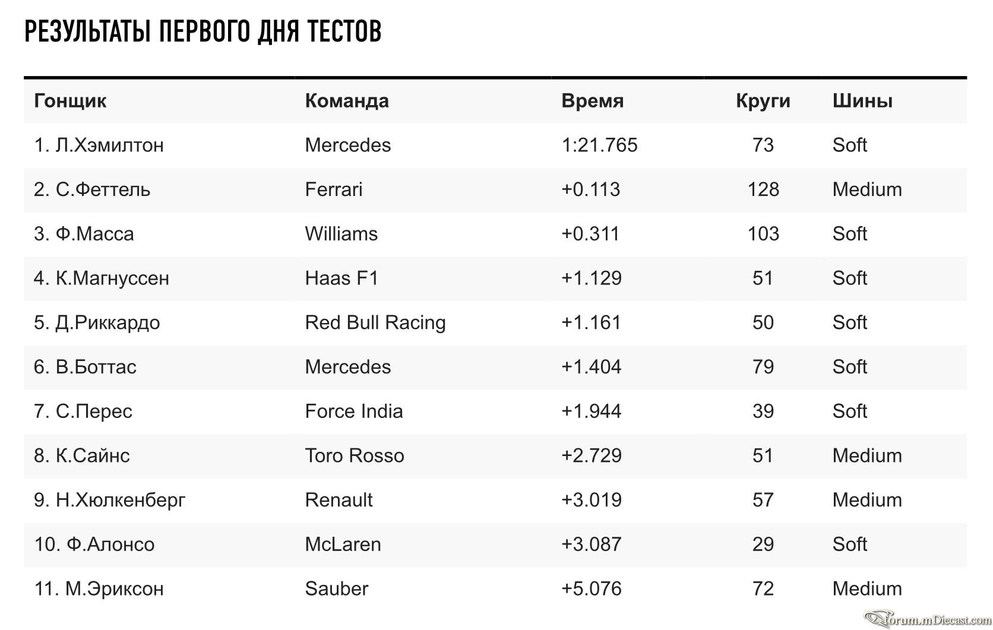The image size is (993, 630).
Task: Click the Toro Rosso team cell
Action: click(x=355, y=455)
